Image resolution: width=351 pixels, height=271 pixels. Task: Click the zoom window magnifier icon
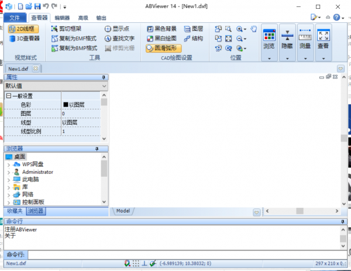(228, 29)
